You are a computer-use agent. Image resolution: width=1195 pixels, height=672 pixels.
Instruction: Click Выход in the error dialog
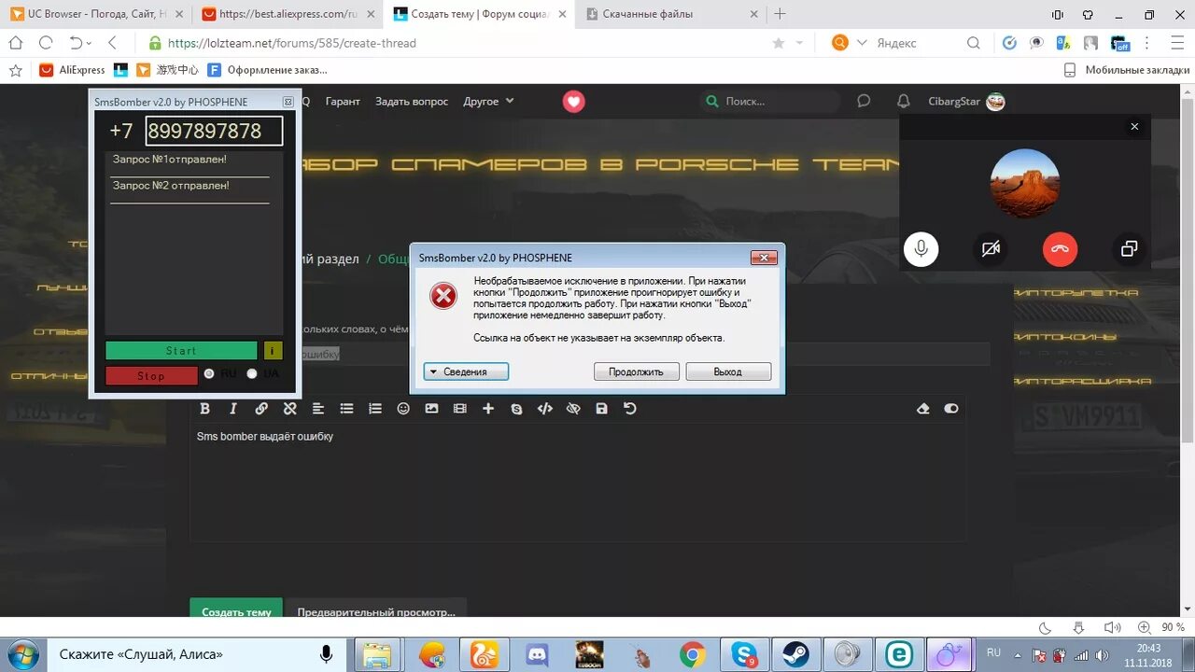728,371
